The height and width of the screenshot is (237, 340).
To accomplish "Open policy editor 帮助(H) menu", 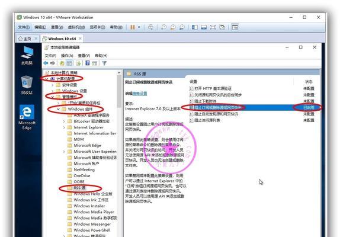I will point(101,56).
